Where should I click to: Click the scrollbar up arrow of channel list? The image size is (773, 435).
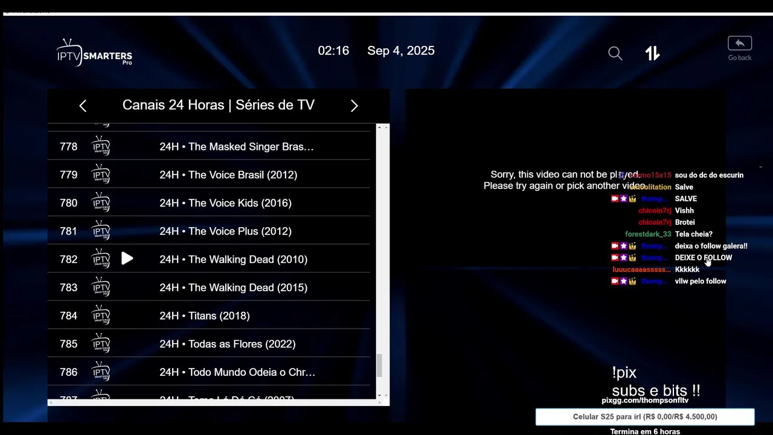pos(379,128)
